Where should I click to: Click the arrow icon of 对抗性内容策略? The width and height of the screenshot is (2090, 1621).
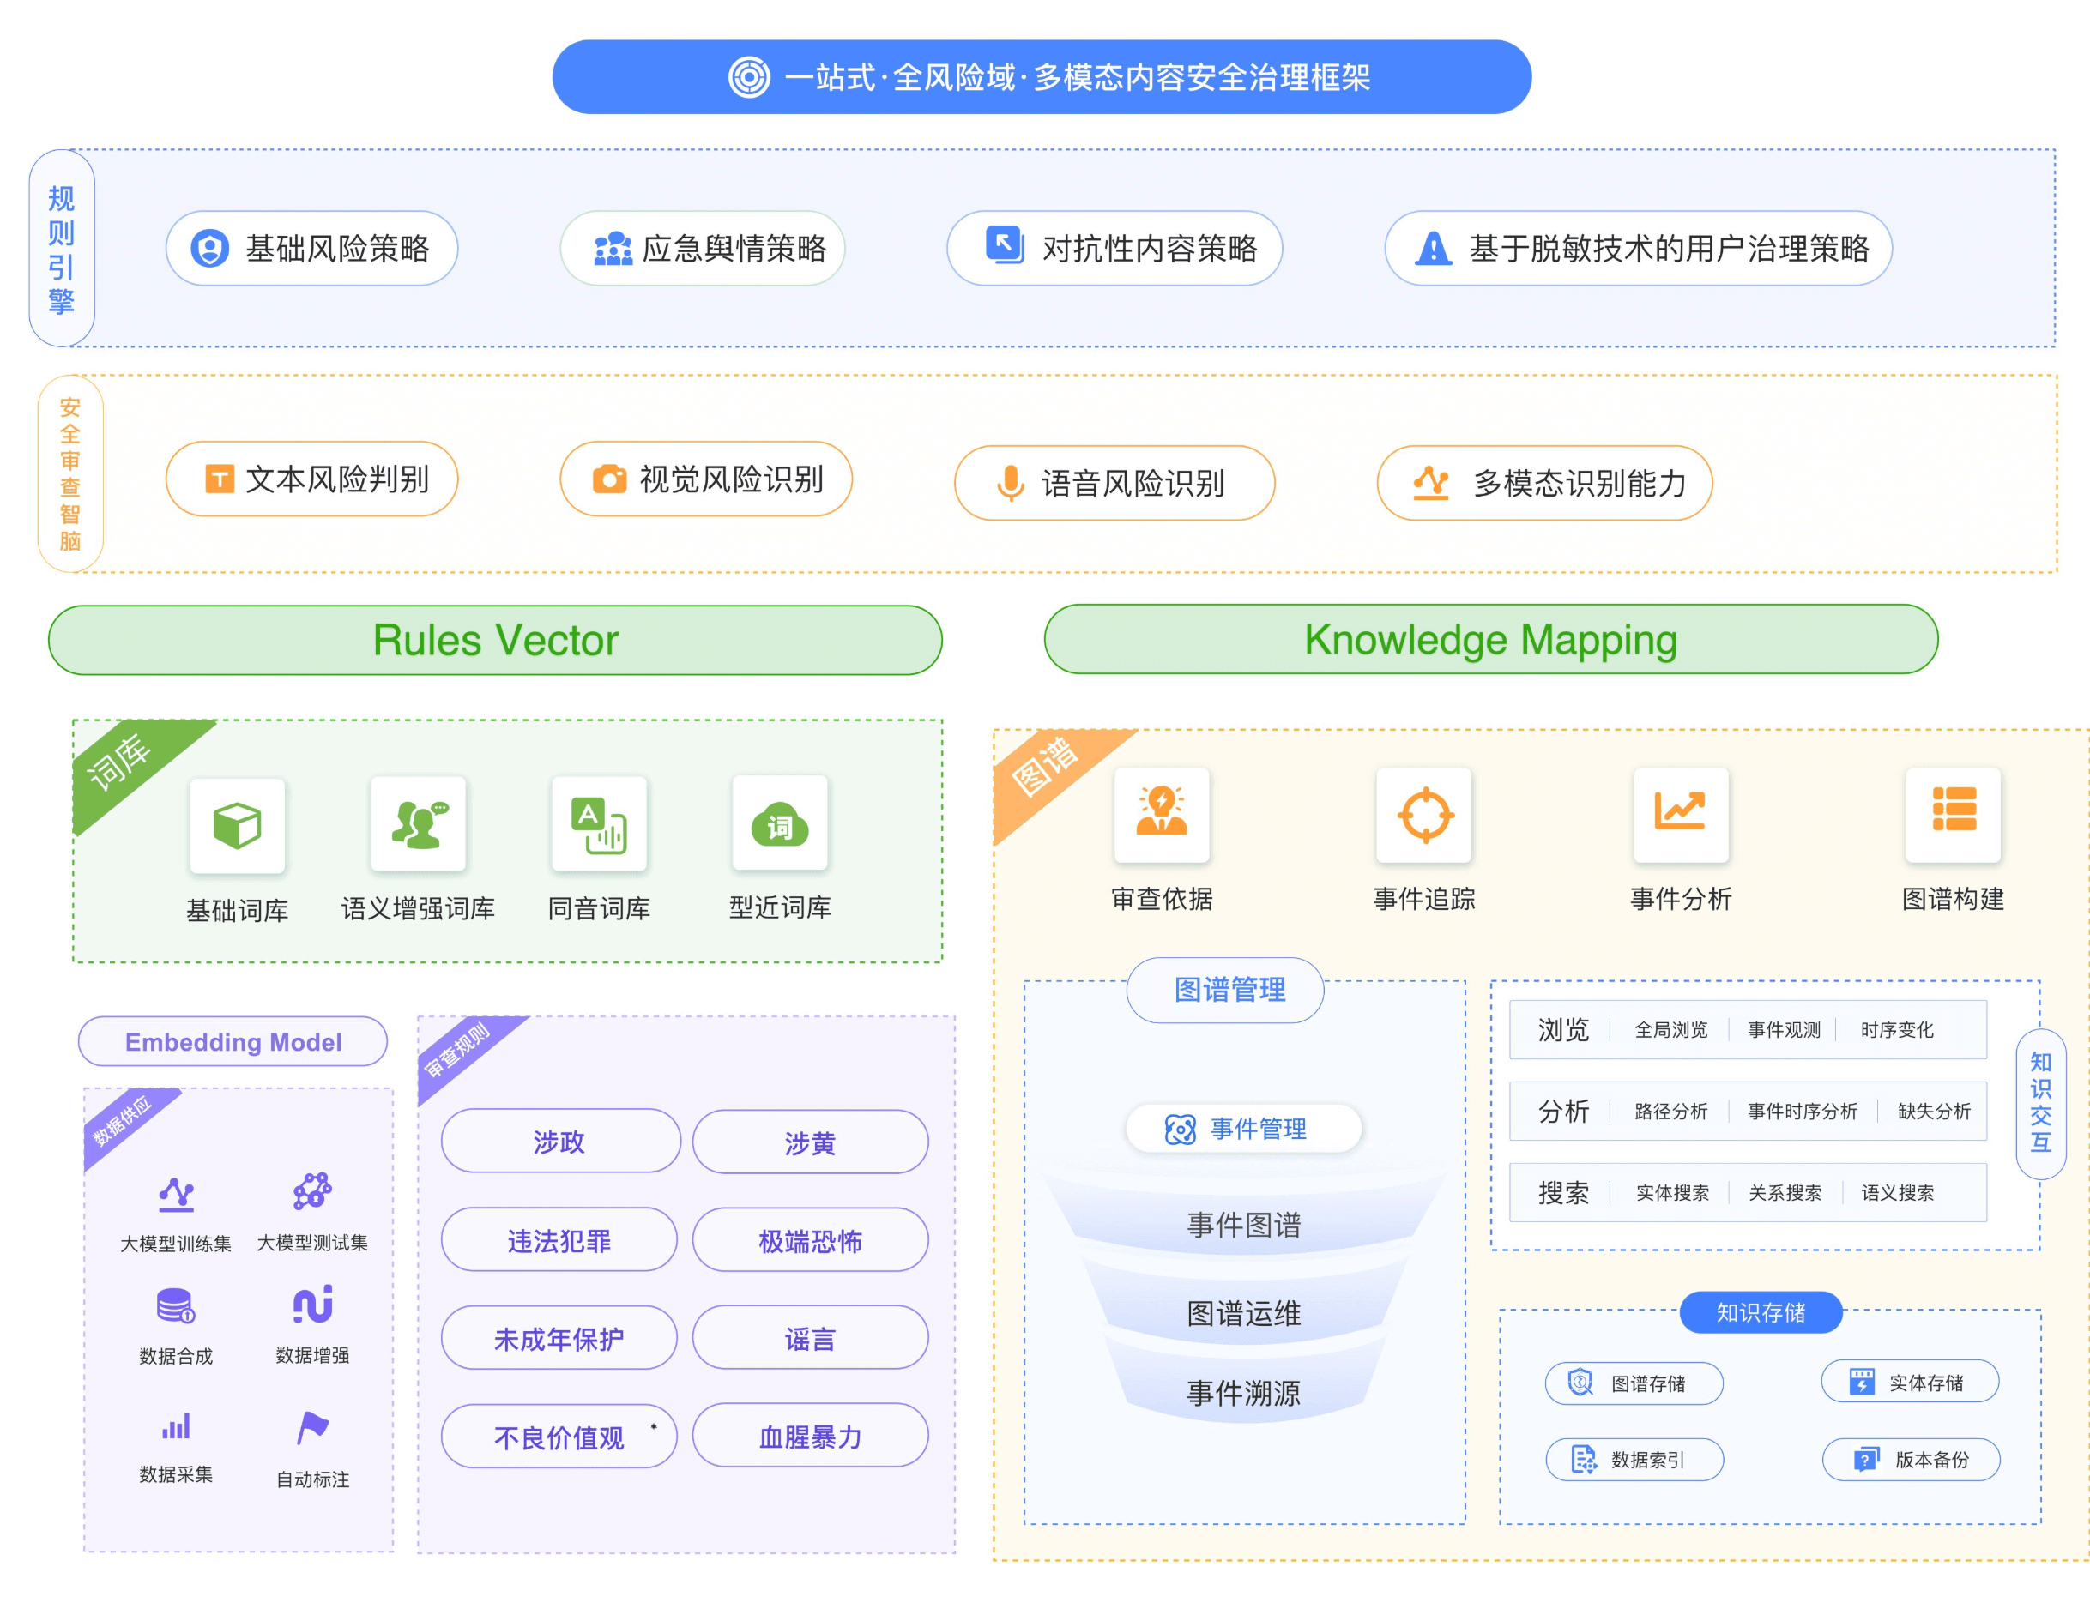point(1005,245)
